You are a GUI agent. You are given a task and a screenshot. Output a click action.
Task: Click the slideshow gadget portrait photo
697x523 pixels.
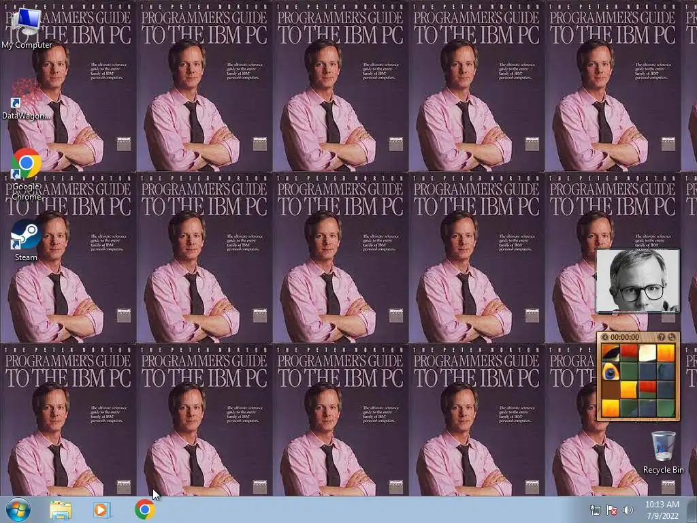click(x=637, y=281)
